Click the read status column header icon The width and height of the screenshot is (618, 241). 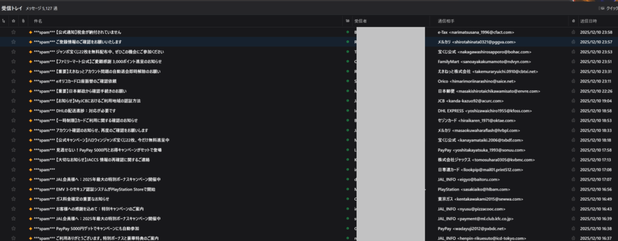coord(348,21)
